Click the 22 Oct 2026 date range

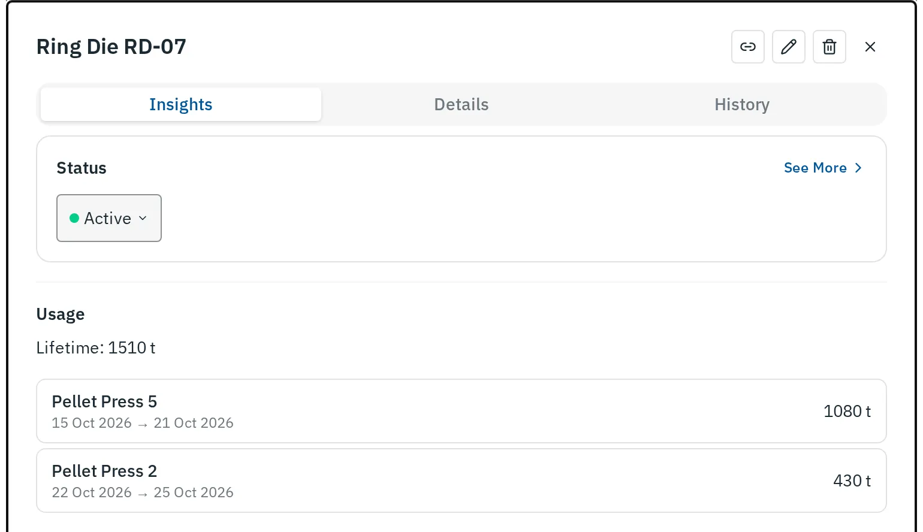coord(143,492)
